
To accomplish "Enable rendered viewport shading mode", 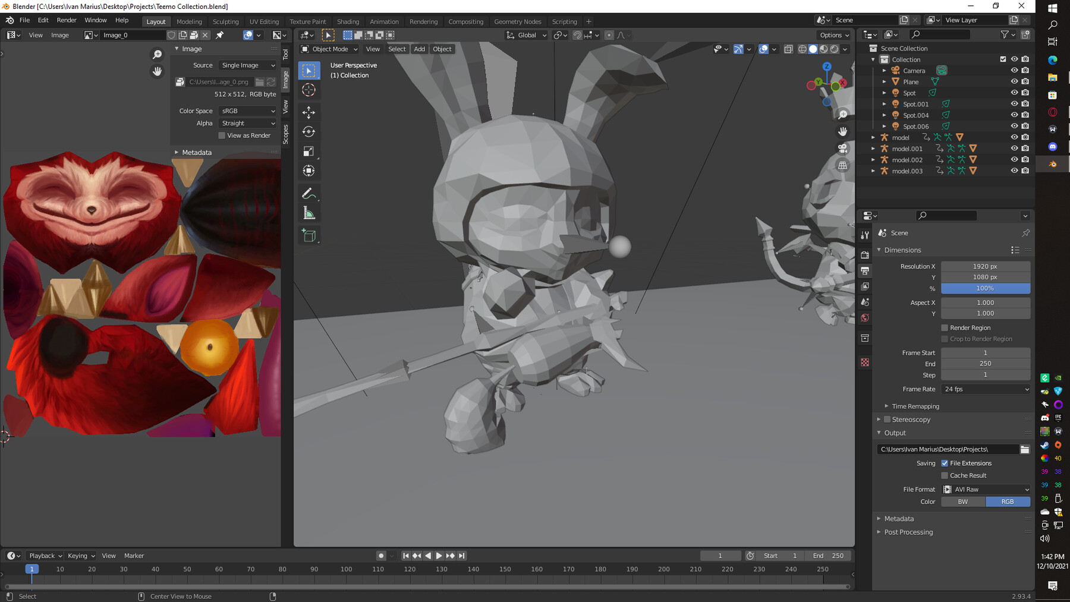I will click(834, 49).
